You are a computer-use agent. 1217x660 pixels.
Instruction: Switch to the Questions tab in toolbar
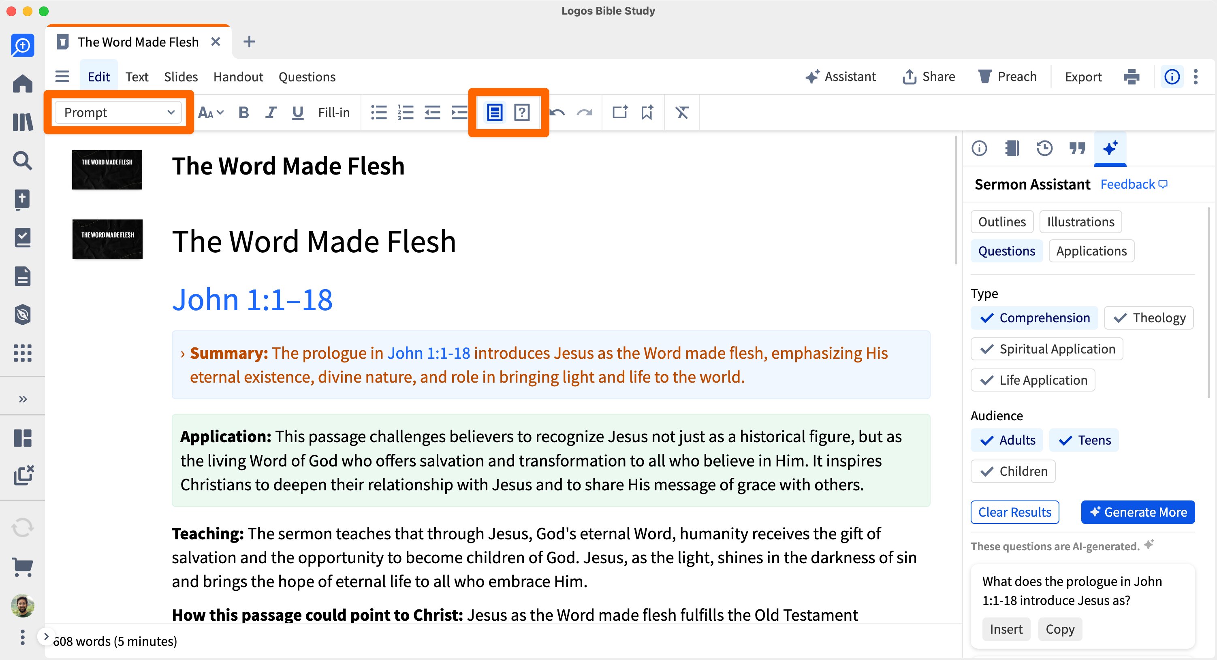coord(307,77)
